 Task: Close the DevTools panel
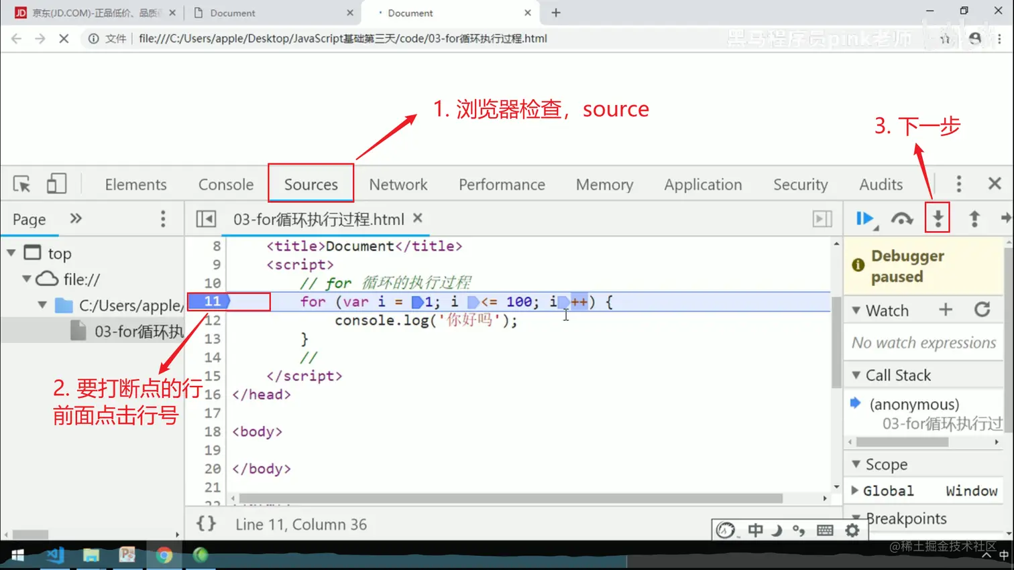click(x=995, y=184)
